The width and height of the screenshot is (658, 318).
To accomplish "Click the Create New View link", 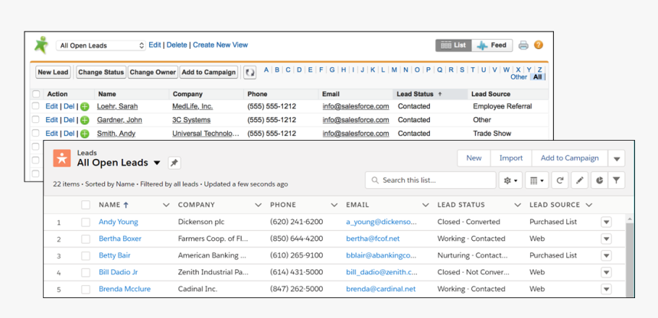I will (x=220, y=45).
